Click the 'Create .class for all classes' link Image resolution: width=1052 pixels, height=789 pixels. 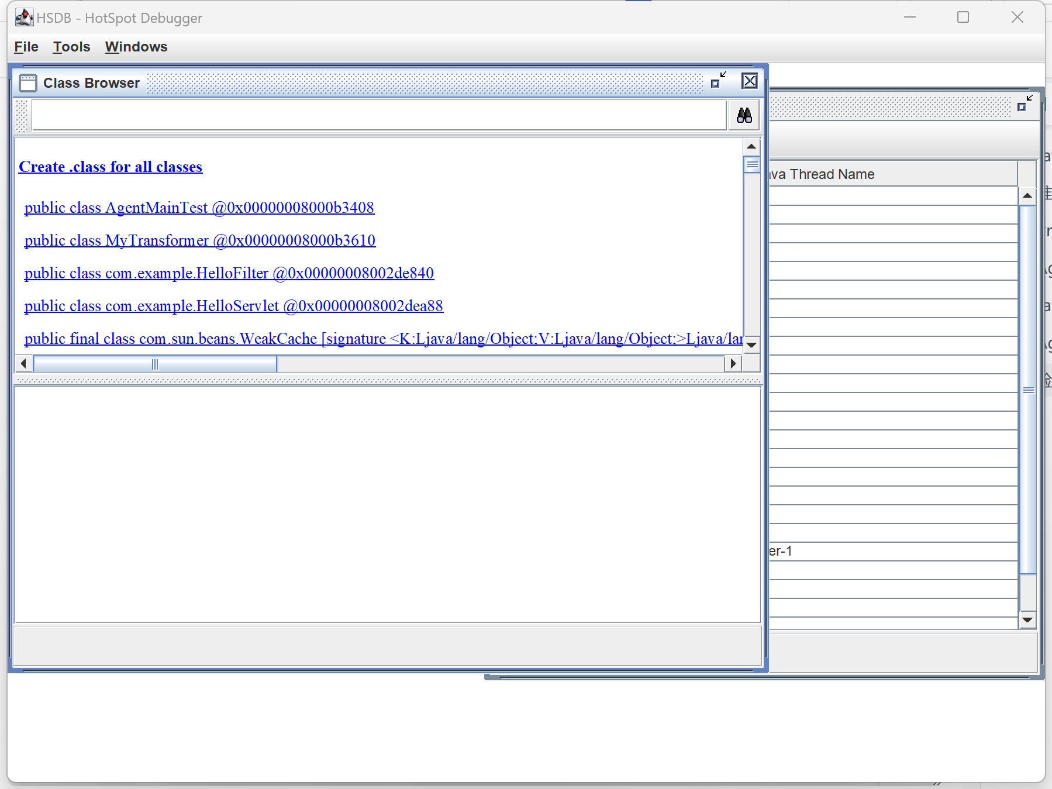111,167
